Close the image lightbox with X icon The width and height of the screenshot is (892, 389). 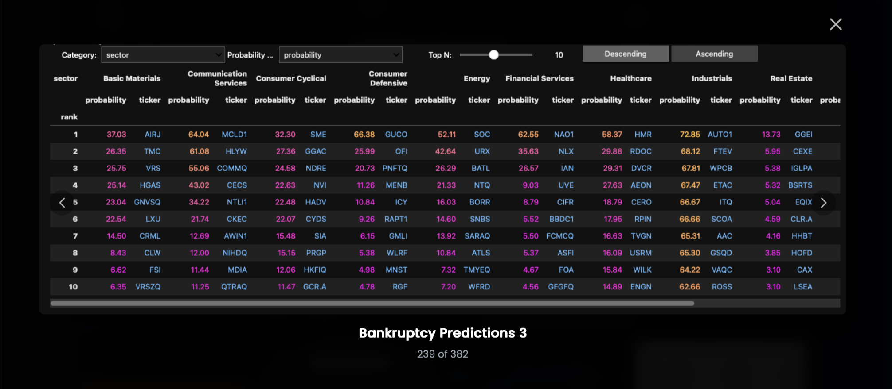click(x=836, y=24)
